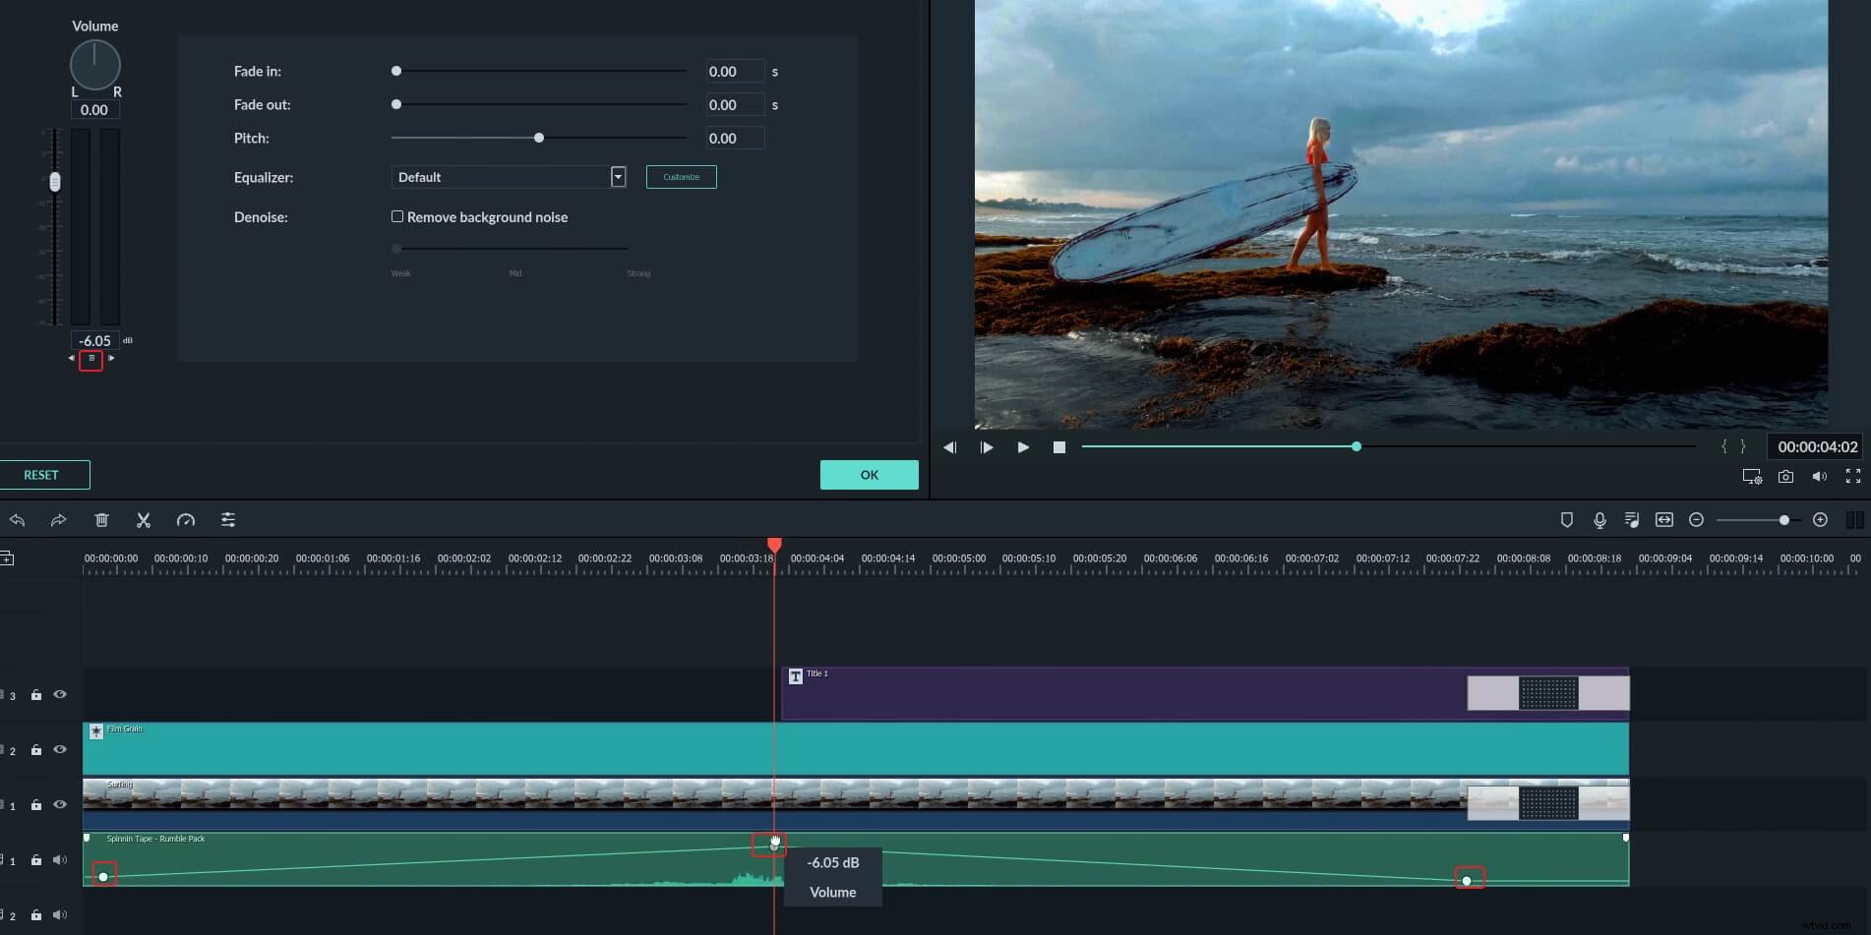Click the Redo icon in the timeline toolbar
The width and height of the screenshot is (1871, 935).
59,520
